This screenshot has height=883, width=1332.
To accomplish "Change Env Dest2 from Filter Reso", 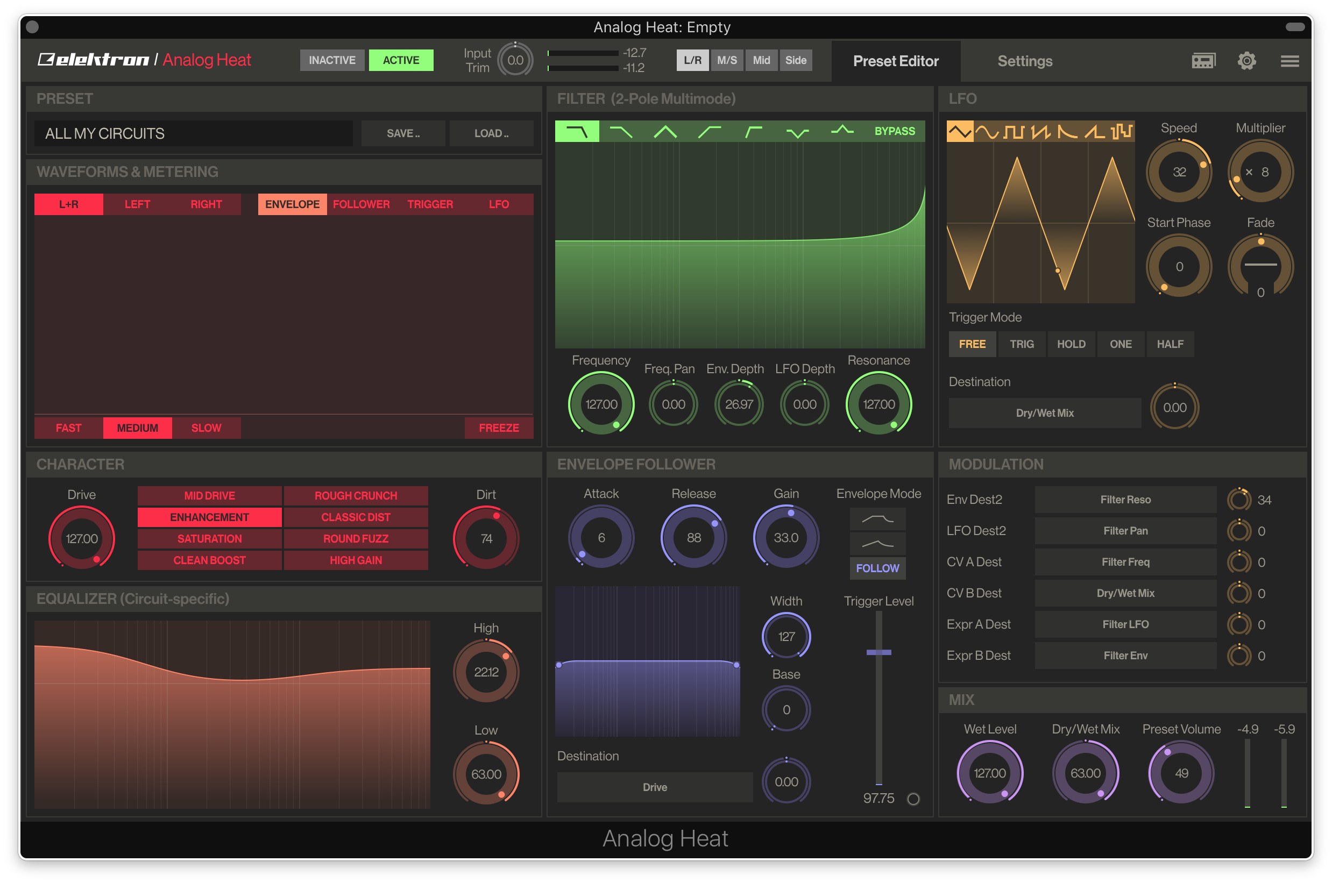I will 1125,499.
